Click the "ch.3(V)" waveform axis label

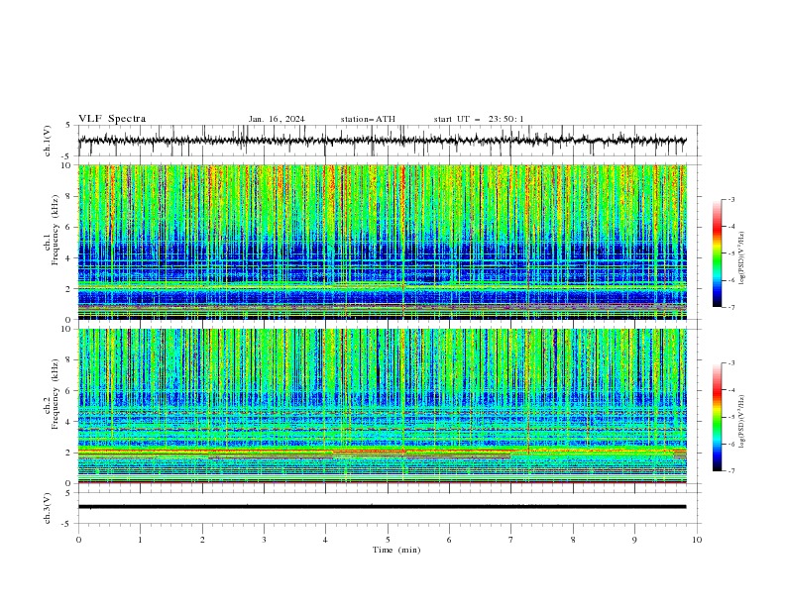point(48,508)
